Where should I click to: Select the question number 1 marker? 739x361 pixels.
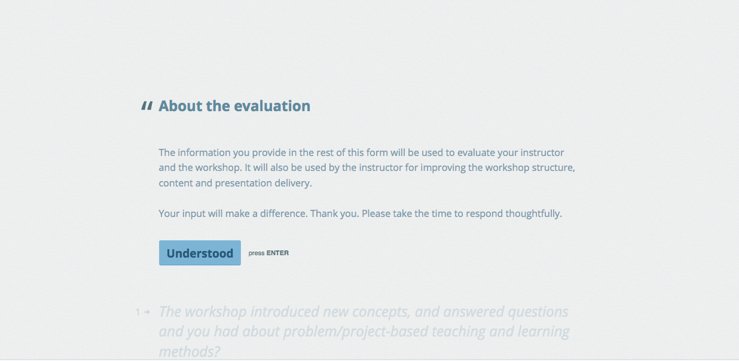[x=138, y=312]
